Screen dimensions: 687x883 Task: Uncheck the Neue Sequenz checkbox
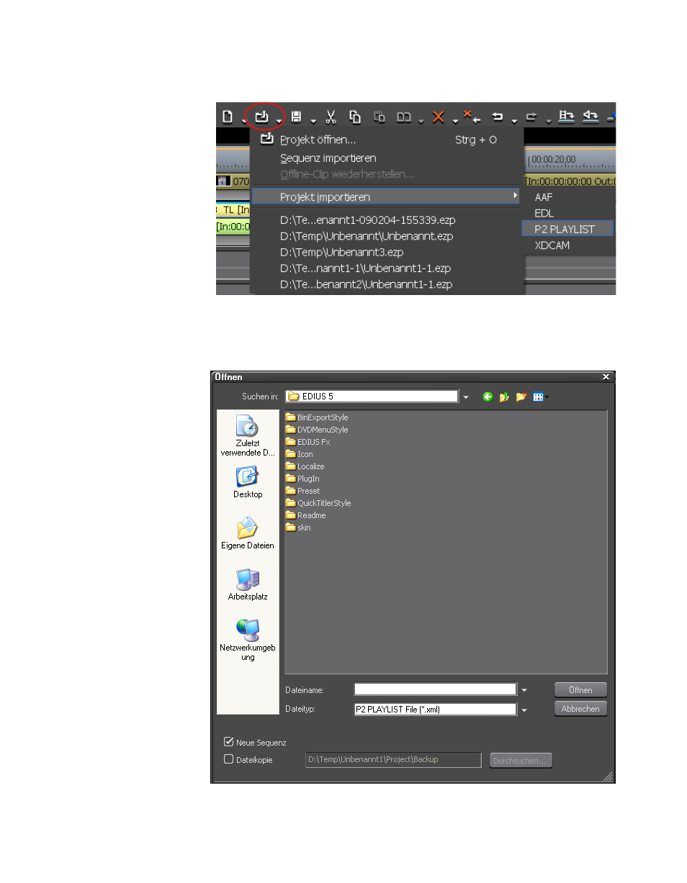click(x=229, y=742)
